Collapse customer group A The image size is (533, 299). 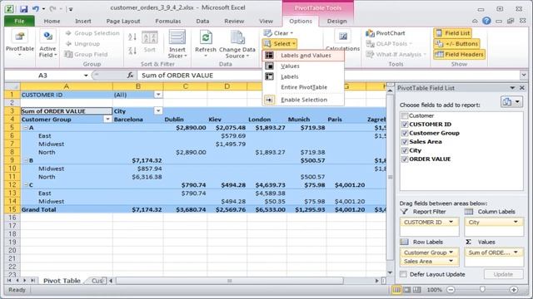coord(26,128)
